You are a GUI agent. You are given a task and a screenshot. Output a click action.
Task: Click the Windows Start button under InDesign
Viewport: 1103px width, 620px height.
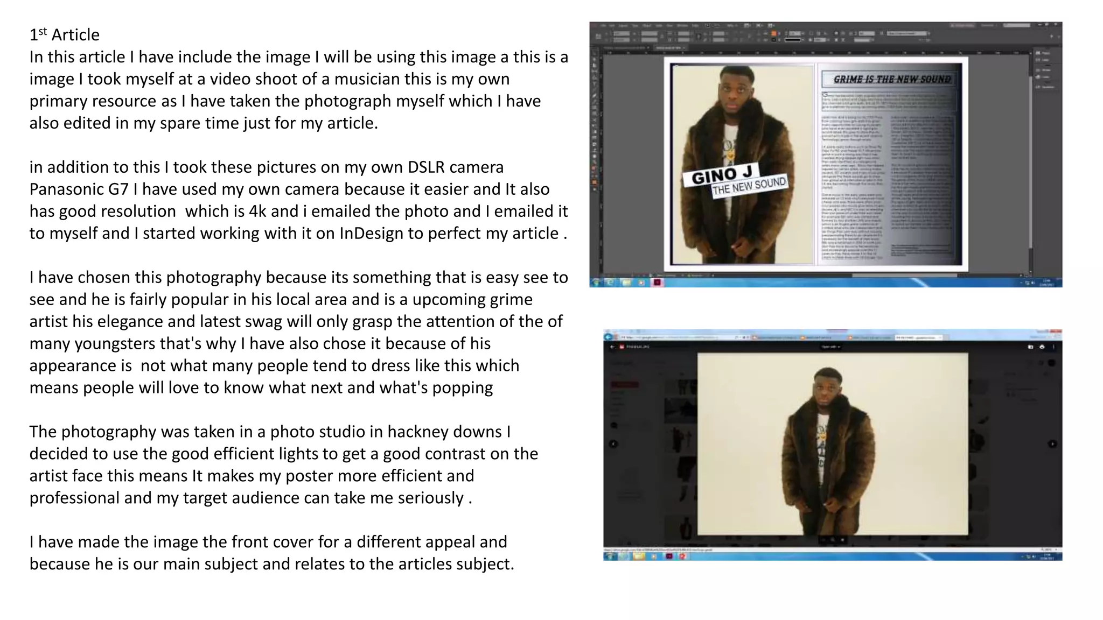596,282
